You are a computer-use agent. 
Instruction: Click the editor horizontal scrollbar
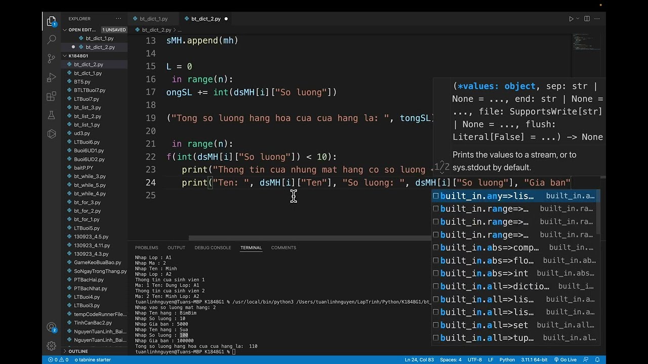coord(310,238)
